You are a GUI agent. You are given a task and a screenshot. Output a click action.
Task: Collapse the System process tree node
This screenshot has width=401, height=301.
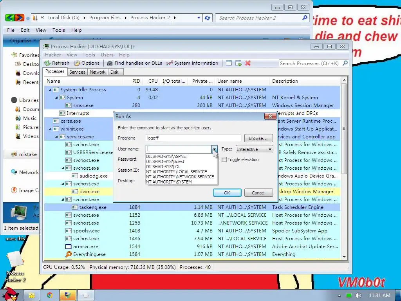point(56,98)
